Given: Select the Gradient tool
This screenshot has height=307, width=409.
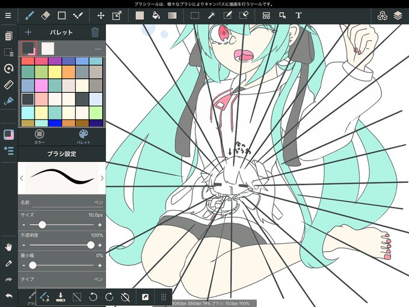Looking at the screenshot, I should [172, 16].
